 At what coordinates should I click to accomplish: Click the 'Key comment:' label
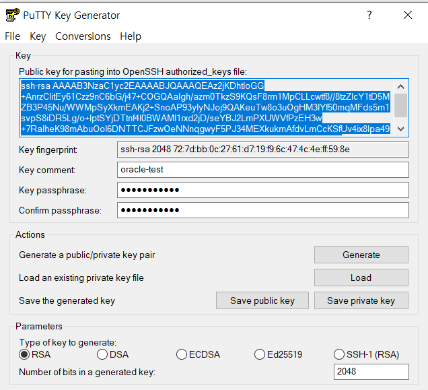47,170
